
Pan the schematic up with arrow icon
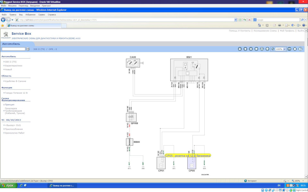click(240, 49)
